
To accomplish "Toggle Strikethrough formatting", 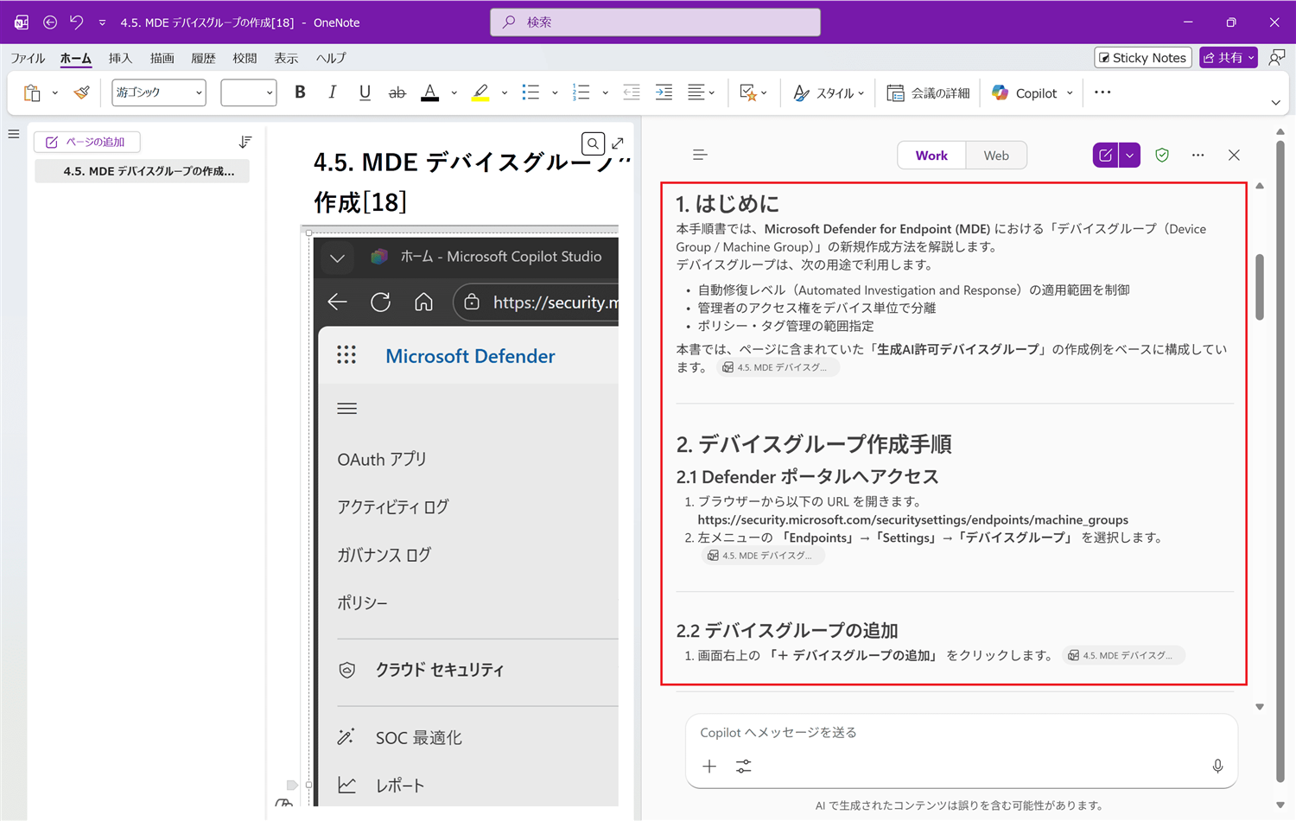I will click(x=397, y=92).
